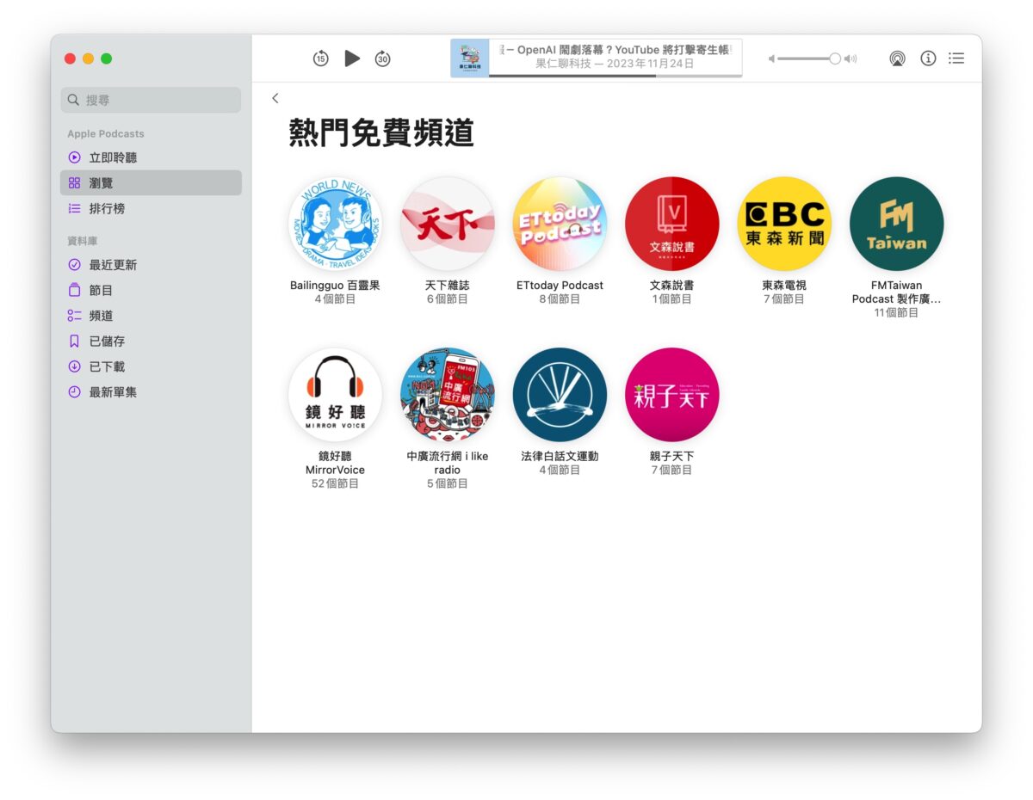Open 最近更新 in library
The width and height of the screenshot is (1033, 800).
coord(151,265)
